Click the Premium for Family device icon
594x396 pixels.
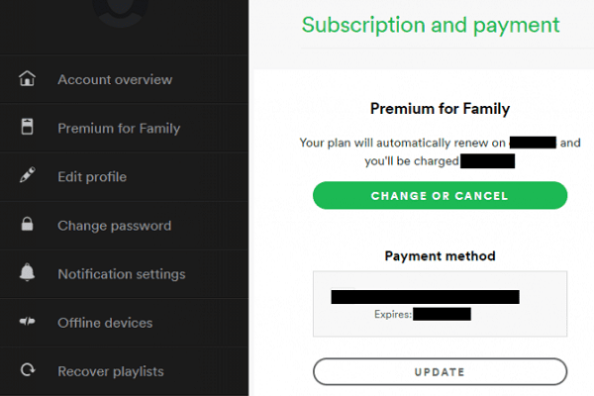click(28, 128)
